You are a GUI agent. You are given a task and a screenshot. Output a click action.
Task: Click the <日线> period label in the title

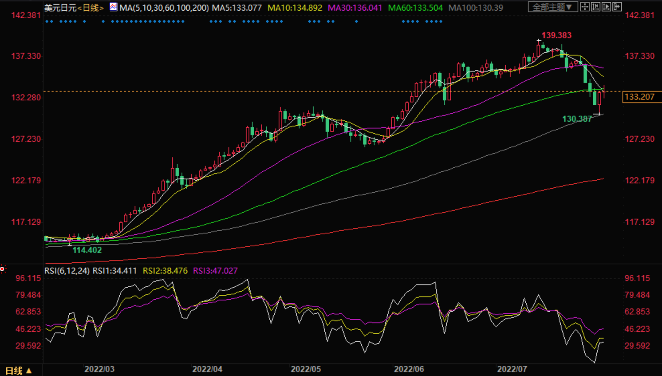click(91, 8)
